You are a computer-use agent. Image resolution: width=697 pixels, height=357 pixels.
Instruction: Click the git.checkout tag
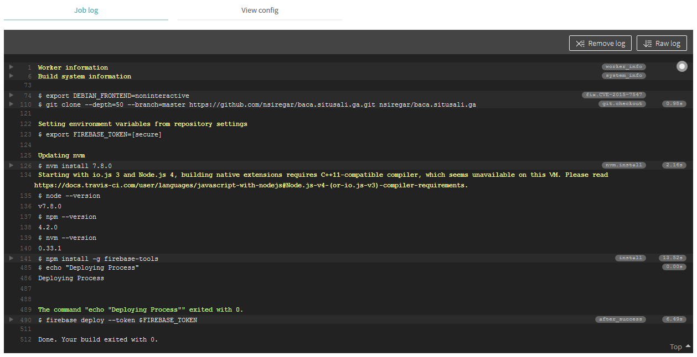(x=622, y=104)
